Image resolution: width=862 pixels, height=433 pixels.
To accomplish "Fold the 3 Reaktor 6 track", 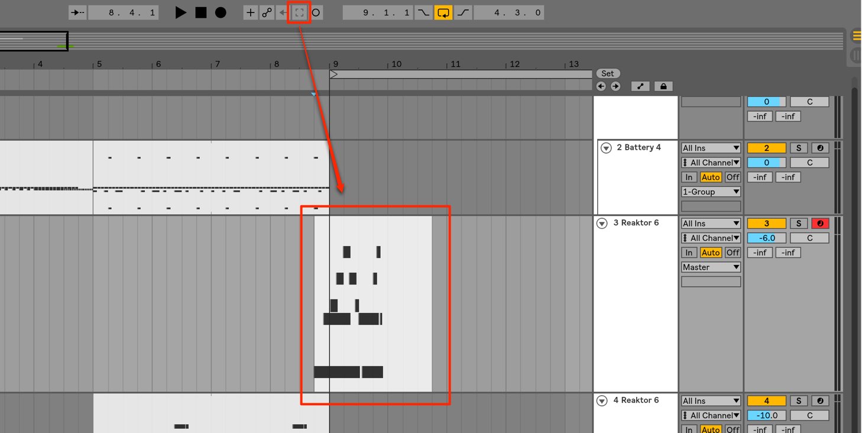I will click(x=602, y=223).
